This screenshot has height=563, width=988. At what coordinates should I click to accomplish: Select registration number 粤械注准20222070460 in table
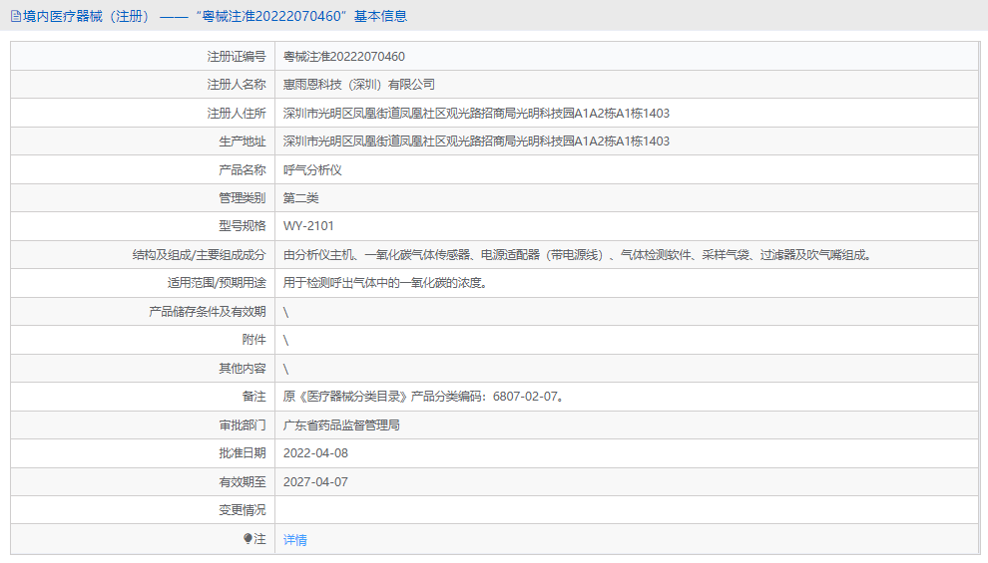click(x=344, y=57)
